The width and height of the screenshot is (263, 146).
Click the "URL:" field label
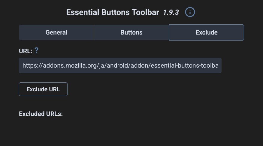tap(25, 51)
